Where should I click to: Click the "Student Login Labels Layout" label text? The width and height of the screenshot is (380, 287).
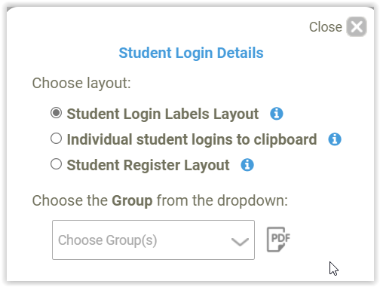tap(163, 114)
